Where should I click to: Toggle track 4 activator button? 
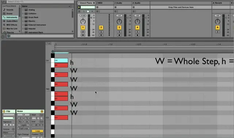click(x=137, y=27)
